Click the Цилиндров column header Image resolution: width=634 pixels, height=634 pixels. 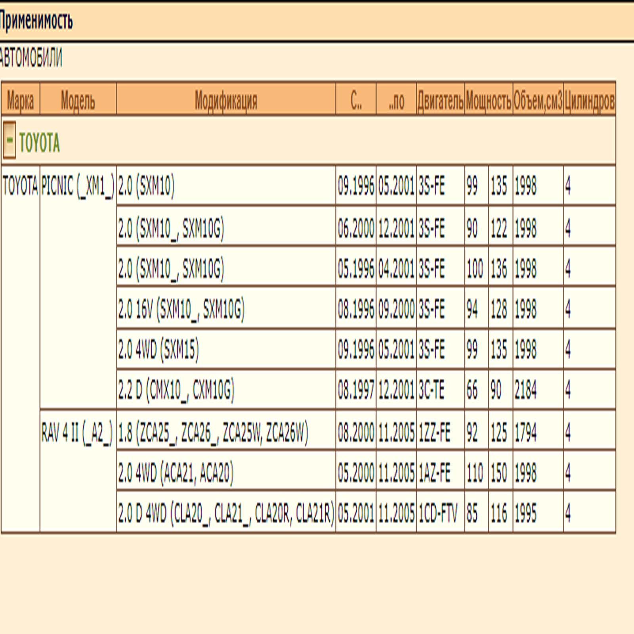590,99
